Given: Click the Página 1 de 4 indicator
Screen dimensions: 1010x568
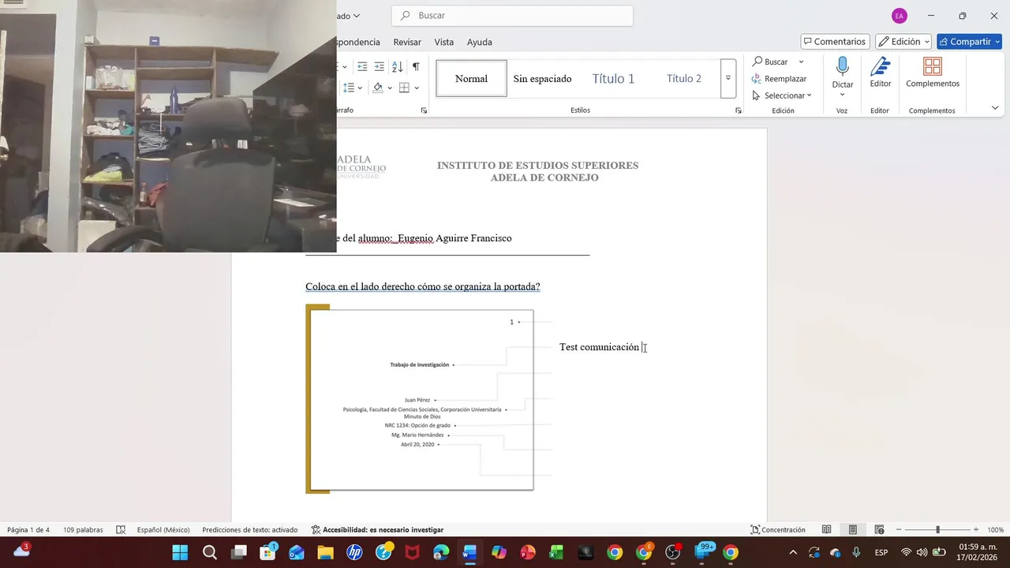Looking at the screenshot, I should pos(28,530).
